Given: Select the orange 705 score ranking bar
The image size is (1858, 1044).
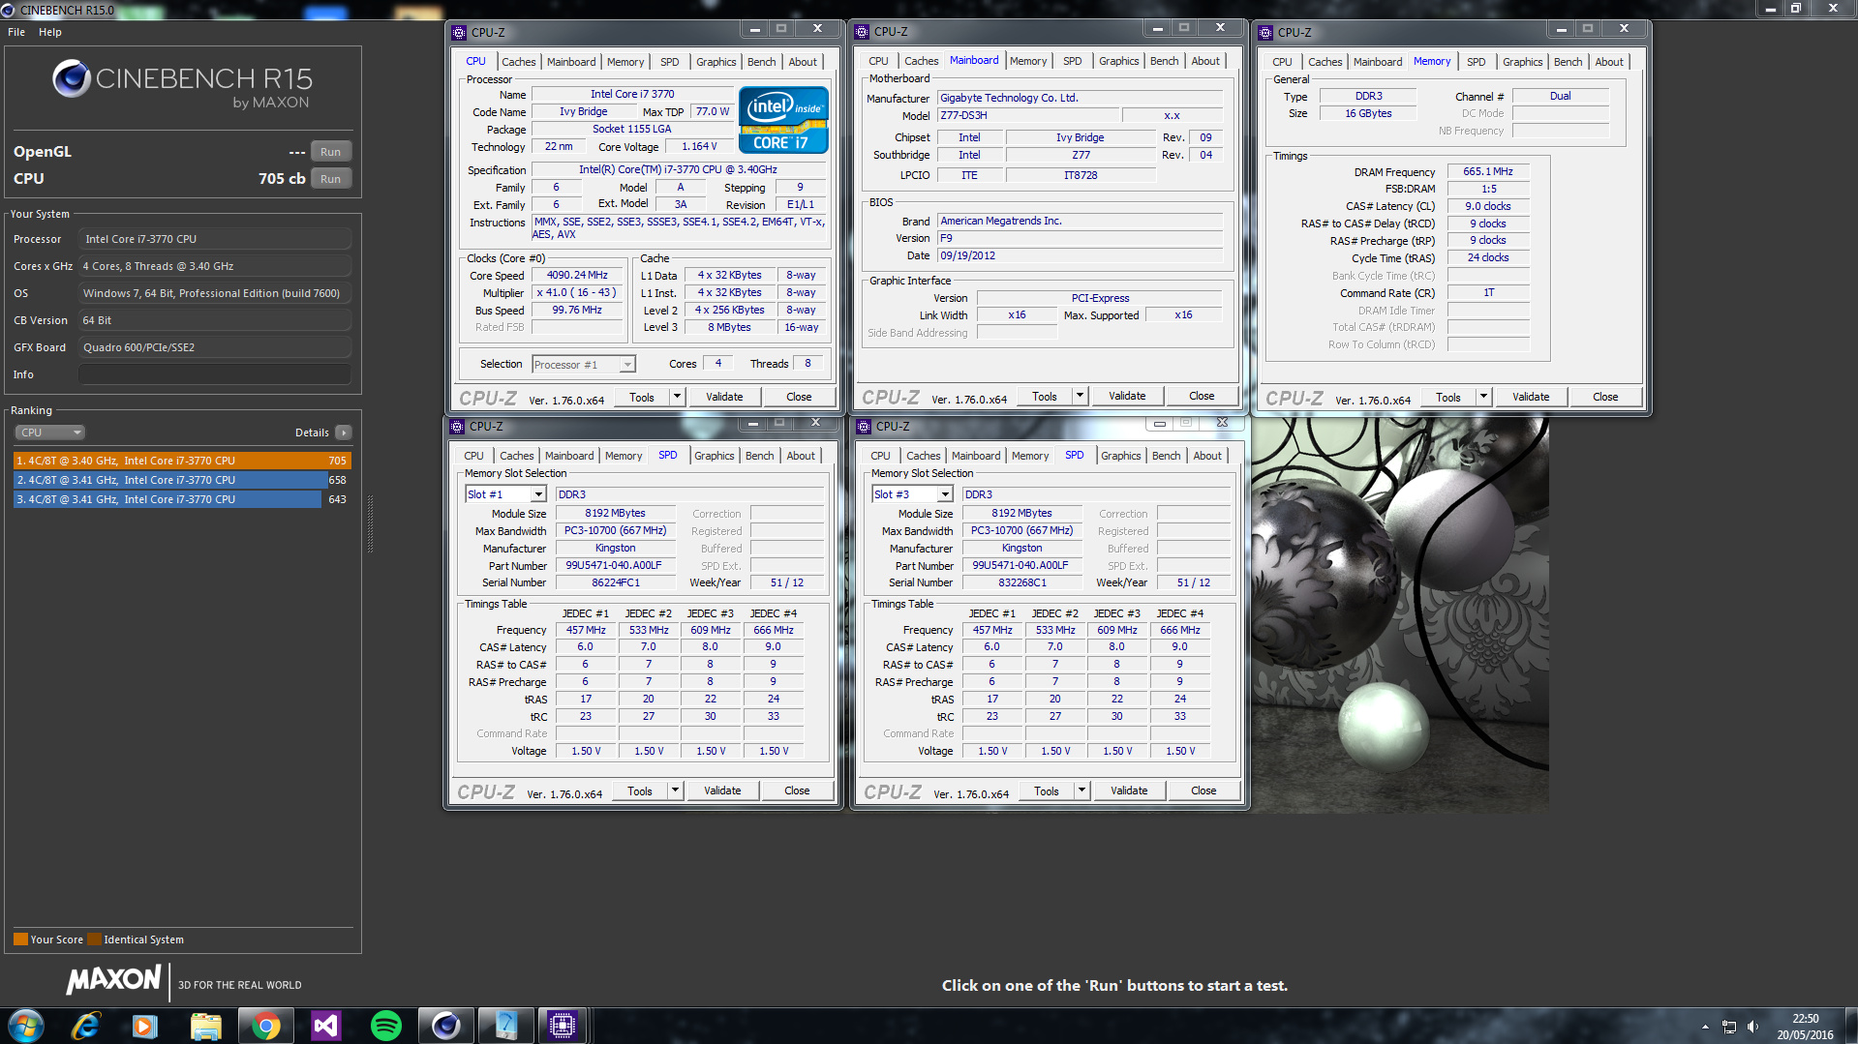Looking at the screenshot, I should coord(182,461).
